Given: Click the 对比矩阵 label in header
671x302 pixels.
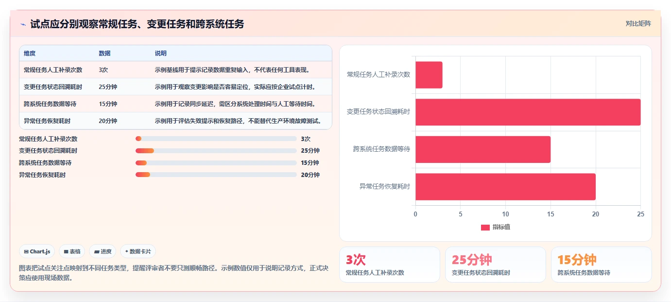Looking at the screenshot, I should [x=638, y=23].
